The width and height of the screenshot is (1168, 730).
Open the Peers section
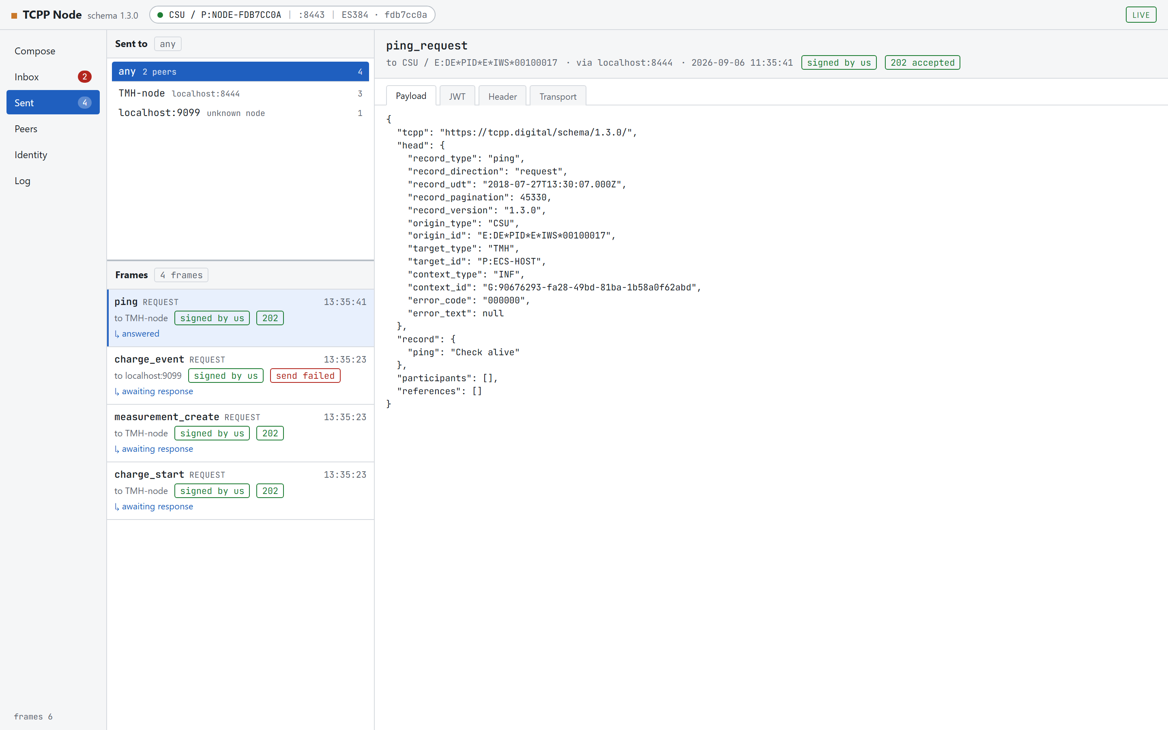[x=53, y=129]
